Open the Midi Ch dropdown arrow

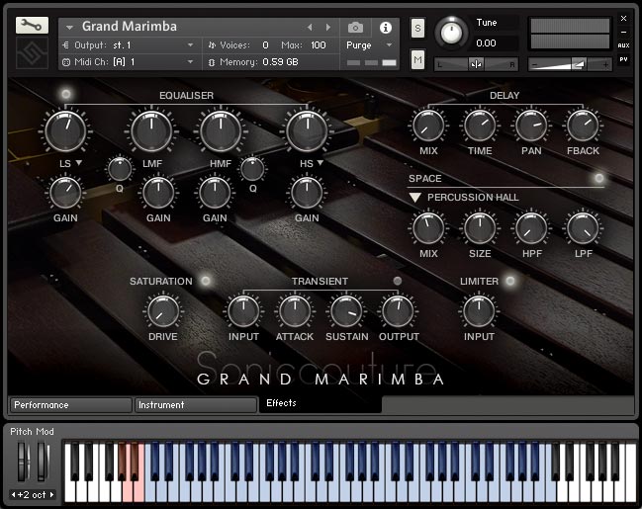(x=190, y=62)
